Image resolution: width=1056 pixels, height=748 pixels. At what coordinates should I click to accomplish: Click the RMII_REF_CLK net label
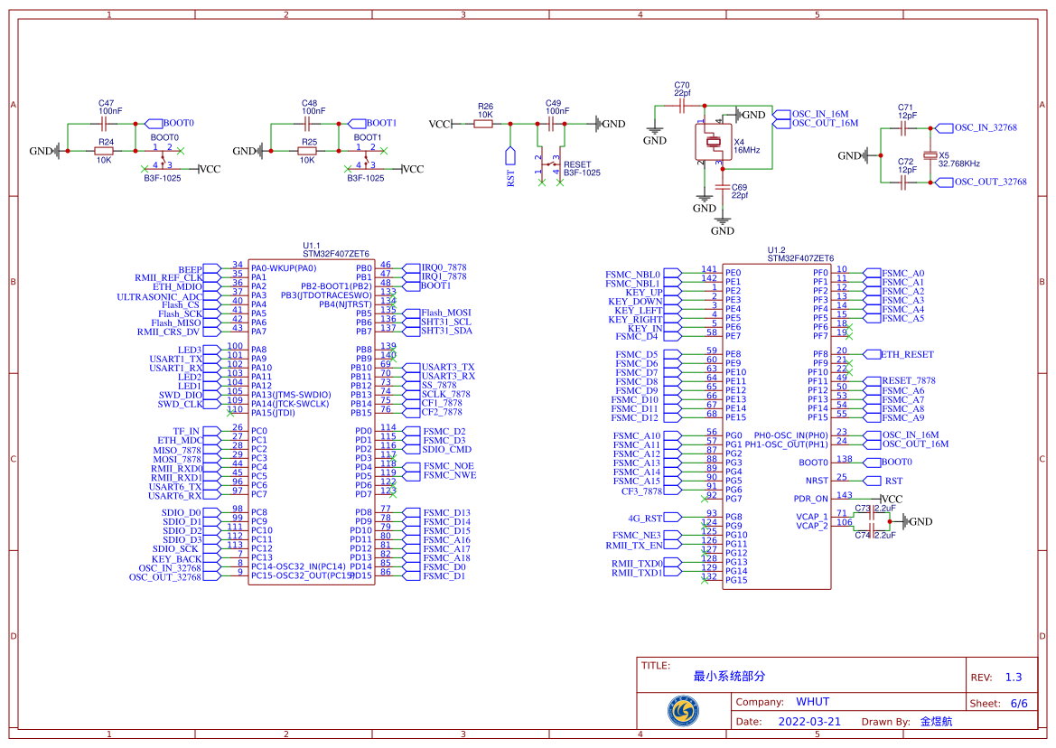click(x=168, y=277)
